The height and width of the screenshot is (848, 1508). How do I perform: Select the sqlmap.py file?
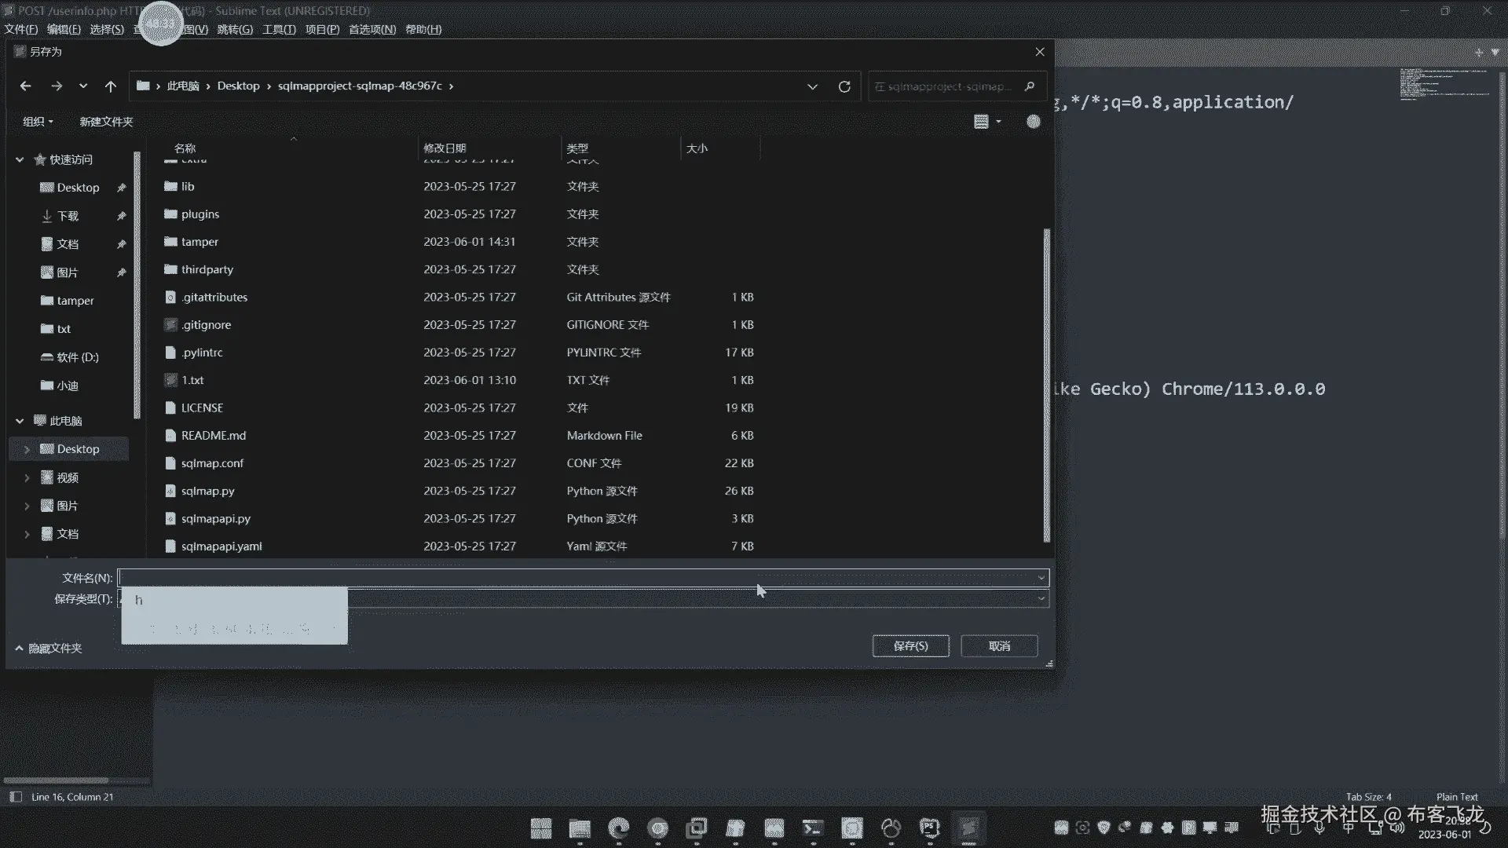click(x=207, y=491)
